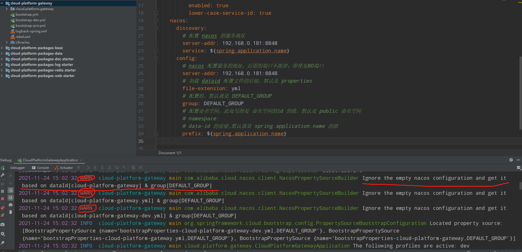522x252 pixels.
Task: Fold the discovery block at line 20
Action: tap(156, 28)
